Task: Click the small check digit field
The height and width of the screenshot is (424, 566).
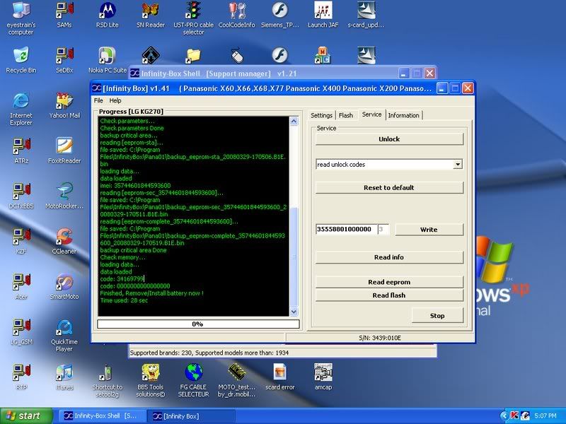Action: (x=383, y=229)
